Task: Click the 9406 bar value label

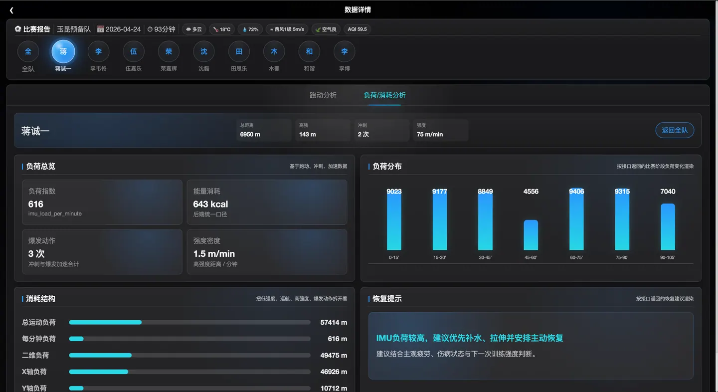Action: click(576, 192)
